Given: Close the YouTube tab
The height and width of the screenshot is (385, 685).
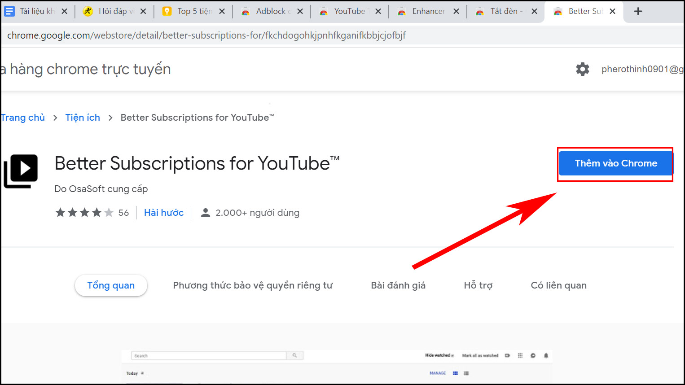Looking at the screenshot, I should pyautogui.click(x=378, y=11).
